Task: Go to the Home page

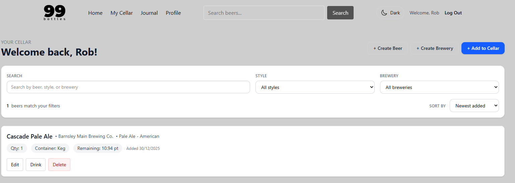Action: [x=95, y=13]
